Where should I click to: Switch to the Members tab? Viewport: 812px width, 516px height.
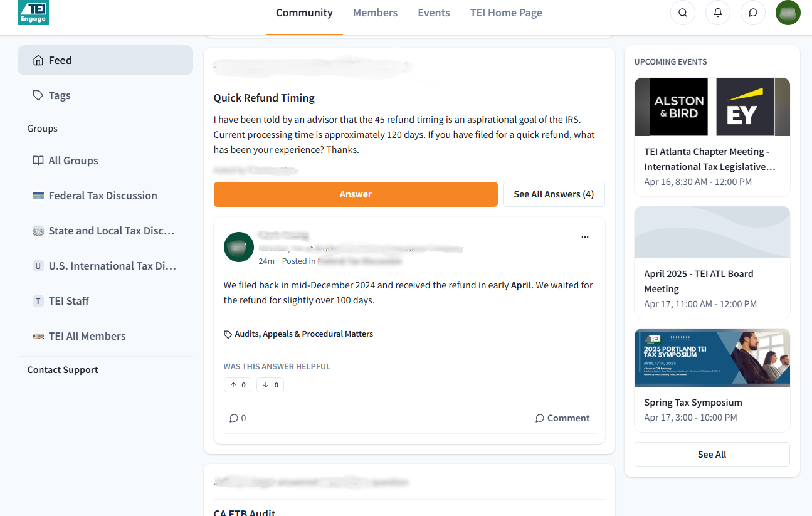click(375, 13)
